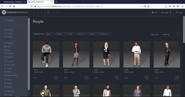This screenshot has height=97, width=185.
Task: Select Billboards in sidebar
Action: pos(9,91)
